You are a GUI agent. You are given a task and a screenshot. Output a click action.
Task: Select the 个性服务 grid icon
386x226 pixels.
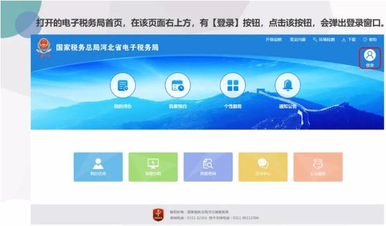click(233, 86)
